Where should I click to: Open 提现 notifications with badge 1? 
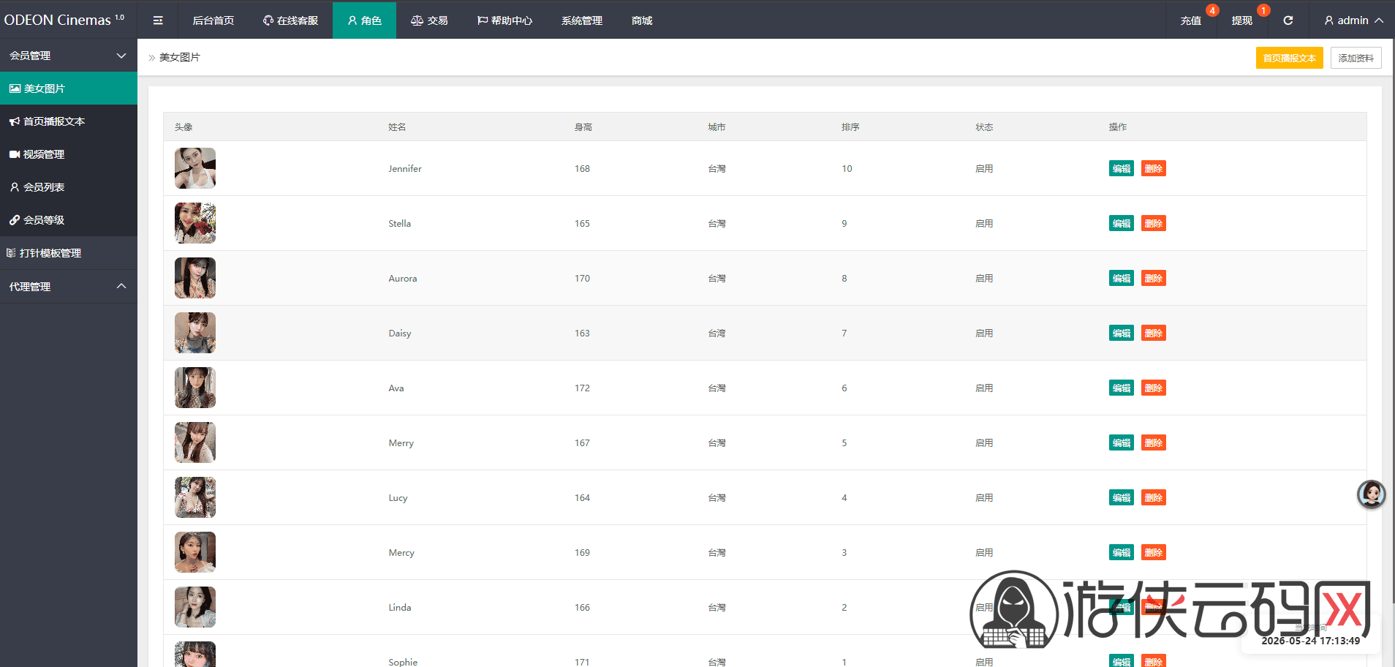(1242, 20)
